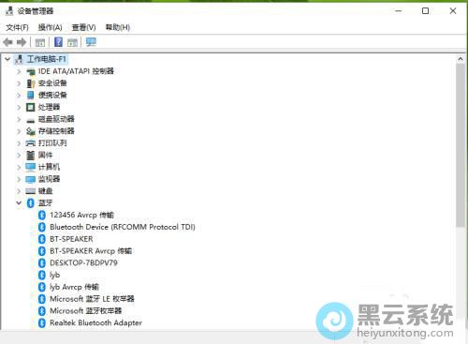Screen dimensions: 468x344
Task: Open the Properties toolbar icon
Action: pyautogui.click(x=40, y=42)
